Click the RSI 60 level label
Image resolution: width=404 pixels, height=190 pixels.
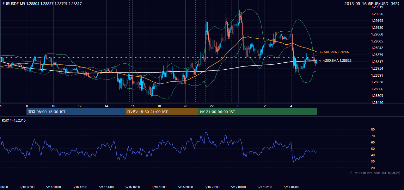pyautogui.click(x=373, y=142)
